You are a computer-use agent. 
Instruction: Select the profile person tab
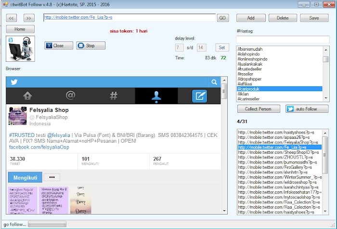click(156, 96)
